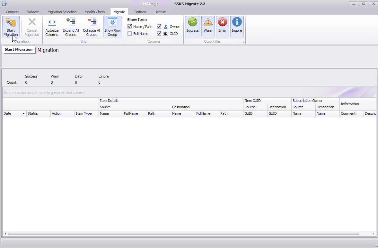Expand all groups in the grid
The image size is (378, 248).
[x=71, y=27]
